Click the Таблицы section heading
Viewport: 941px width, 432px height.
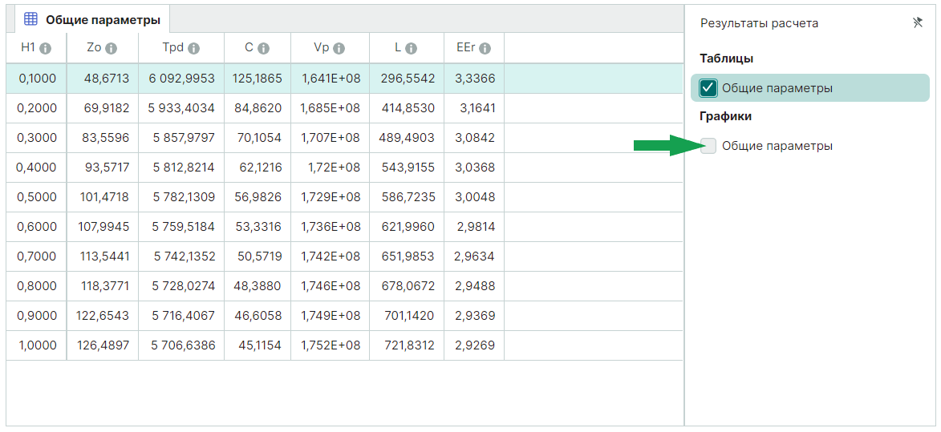pyautogui.click(x=726, y=59)
